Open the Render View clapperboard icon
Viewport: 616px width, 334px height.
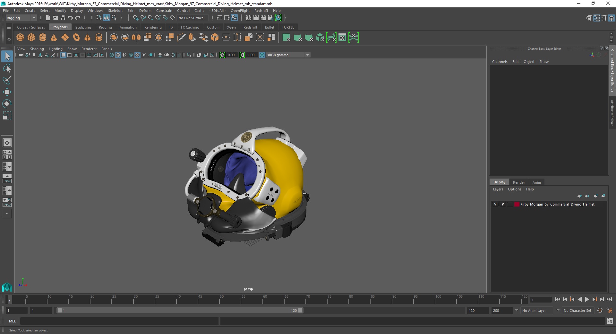click(x=249, y=18)
